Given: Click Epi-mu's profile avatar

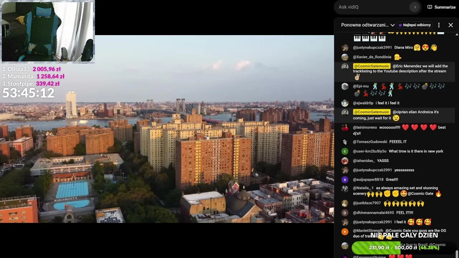Looking at the screenshot, I should [x=345, y=86].
